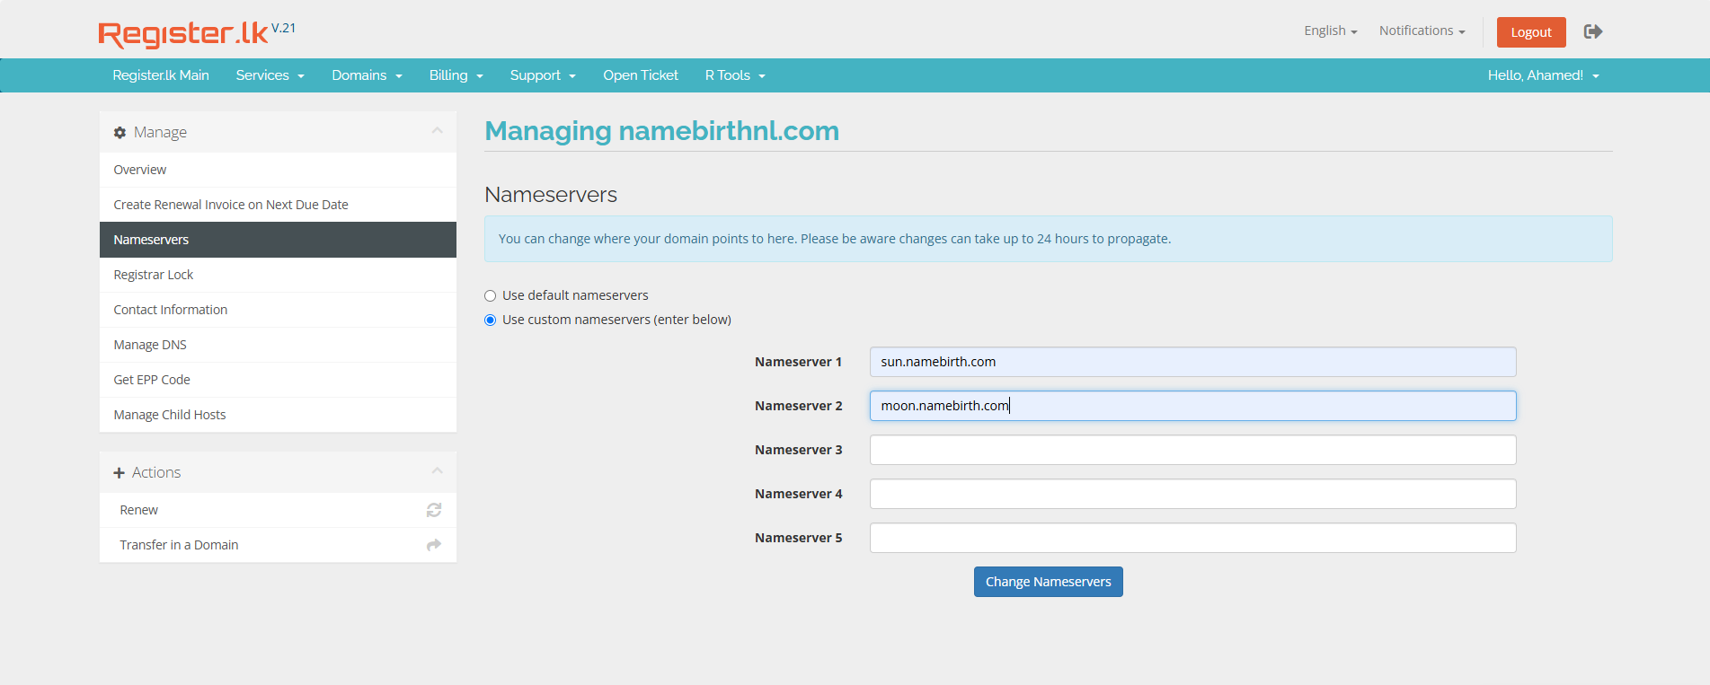1710x685 pixels.
Task: Click the plus icon in the Actions panel
Action: (x=119, y=472)
